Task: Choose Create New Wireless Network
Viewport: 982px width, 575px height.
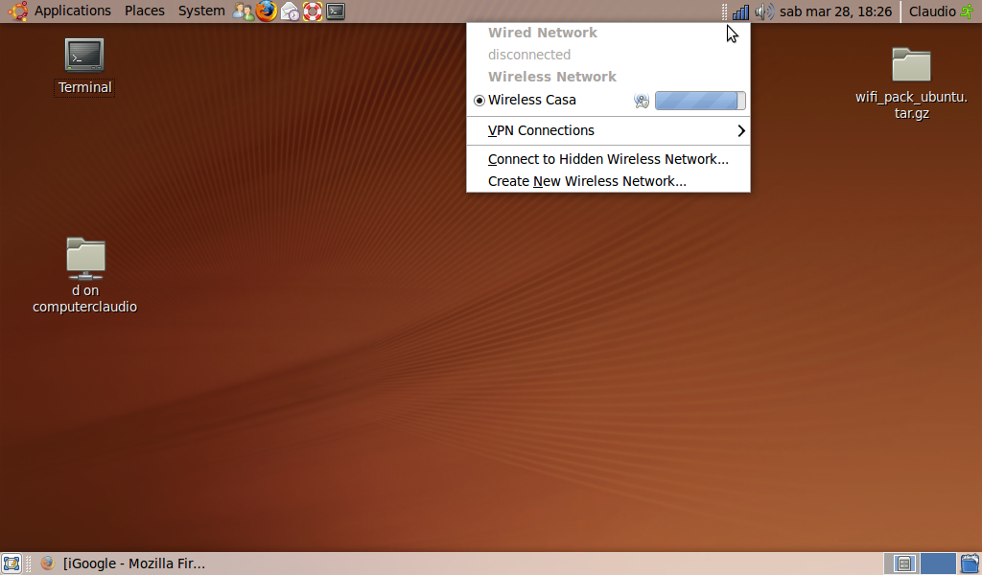Action: coord(608,181)
